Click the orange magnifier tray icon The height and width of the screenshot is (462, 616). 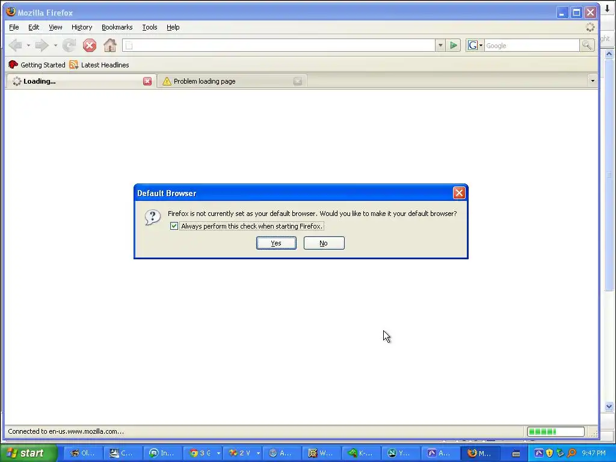click(x=571, y=454)
